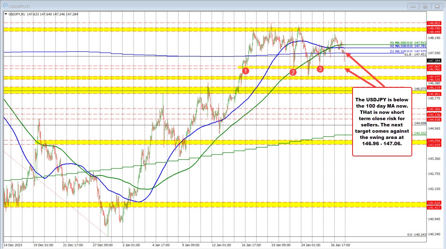
Task: Click the D1 MA:100:0:0: 147.575 label
Action: pos(408,51)
